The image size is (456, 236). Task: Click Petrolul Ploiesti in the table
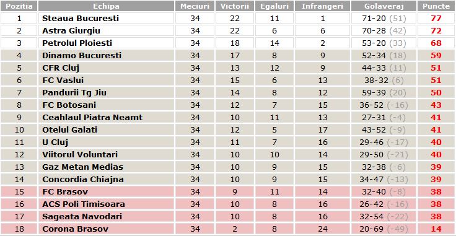click(x=77, y=43)
